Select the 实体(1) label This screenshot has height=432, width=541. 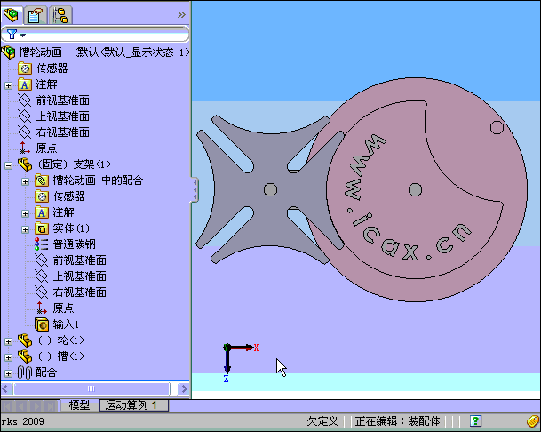(x=71, y=228)
